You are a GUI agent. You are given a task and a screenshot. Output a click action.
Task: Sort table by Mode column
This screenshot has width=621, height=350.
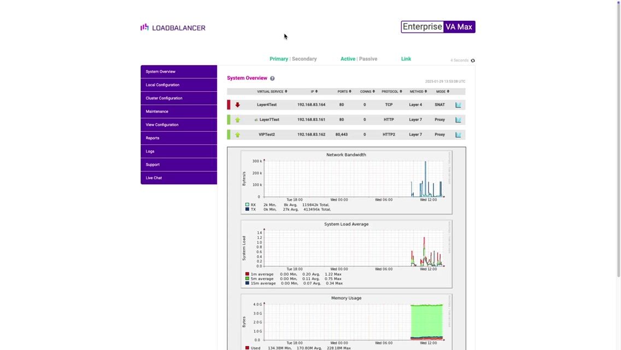point(442,91)
